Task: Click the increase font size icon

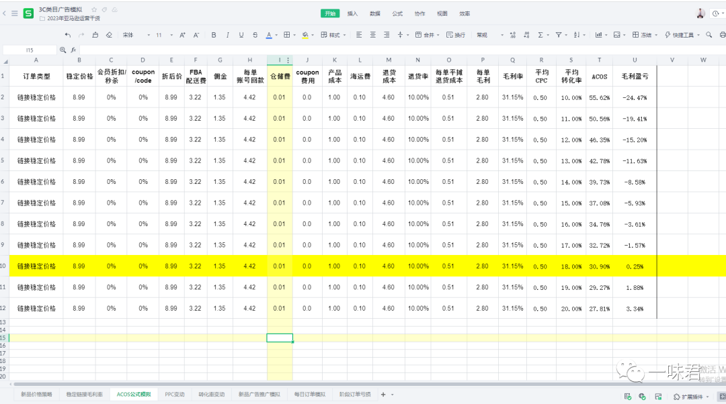Action: [x=183, y=35]
